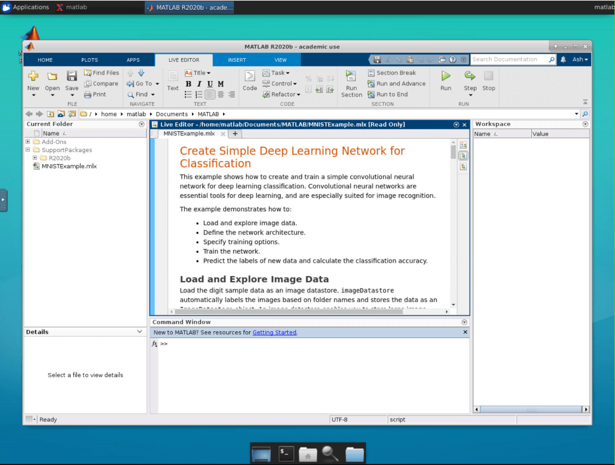The height and width of the screenshot is (465, 615).
Task: Insert a numbered list
Action: pos(199,94)
